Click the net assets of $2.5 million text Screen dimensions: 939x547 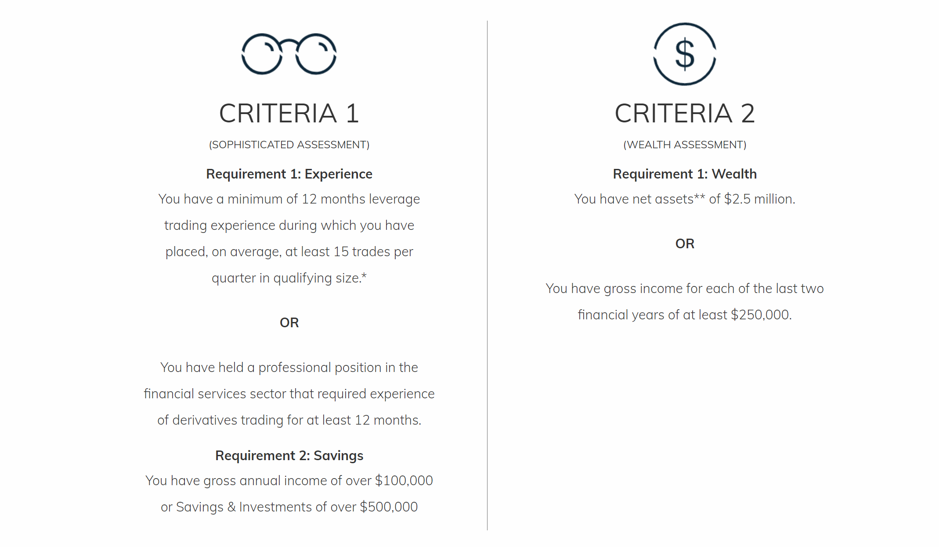coord(685,199)
